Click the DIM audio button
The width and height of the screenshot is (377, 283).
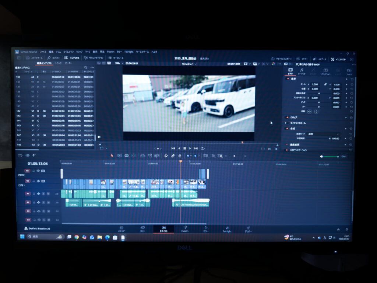pyautogui.click(x=343, y=157)
